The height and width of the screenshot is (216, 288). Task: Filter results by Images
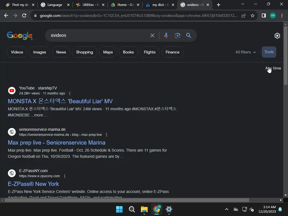(x=39, y=52)
